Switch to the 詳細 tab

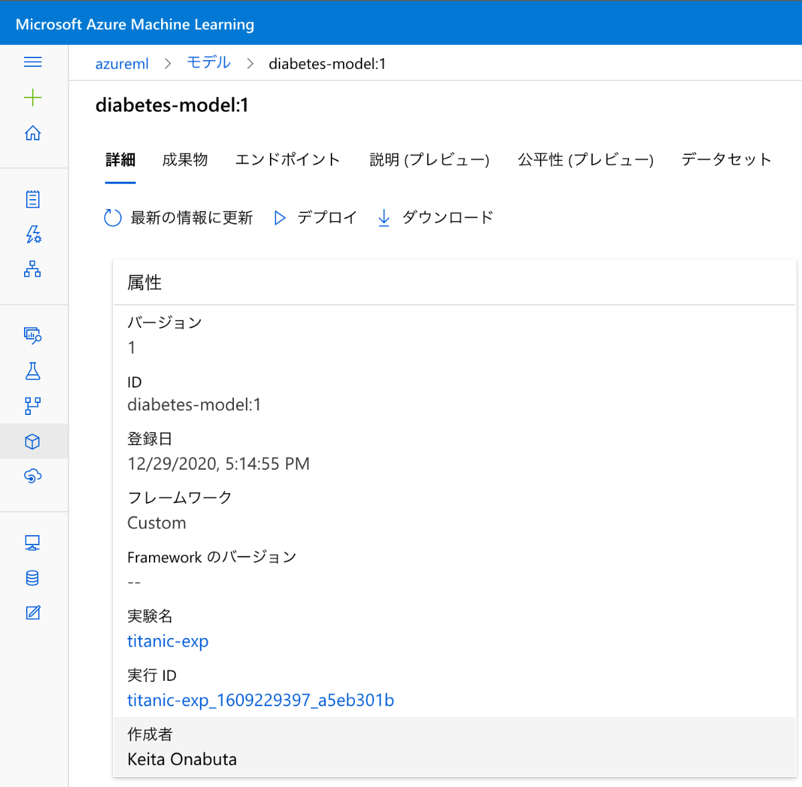tap(120, 160)
